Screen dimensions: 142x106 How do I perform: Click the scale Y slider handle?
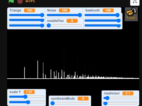click(25, 97)
